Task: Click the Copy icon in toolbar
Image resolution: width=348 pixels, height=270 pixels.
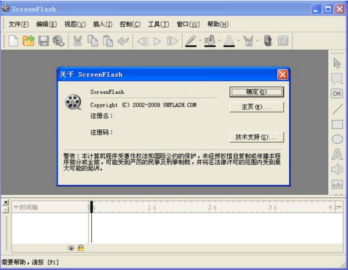Action: tap(92, 41)
